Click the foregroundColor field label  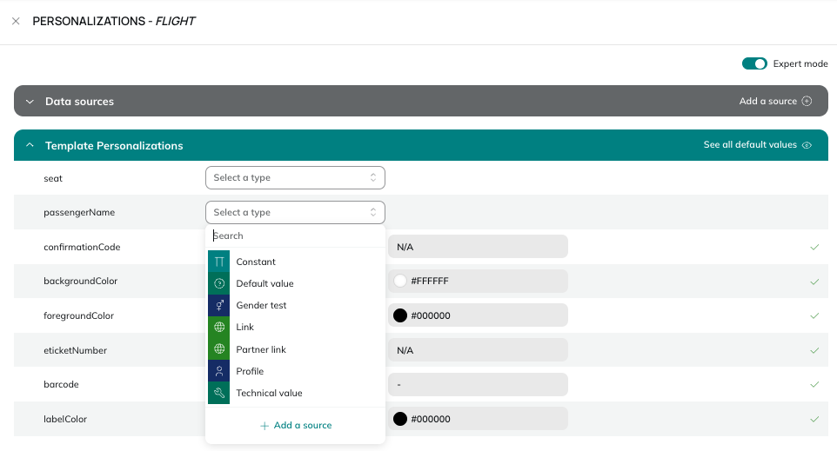pos(78,315)
